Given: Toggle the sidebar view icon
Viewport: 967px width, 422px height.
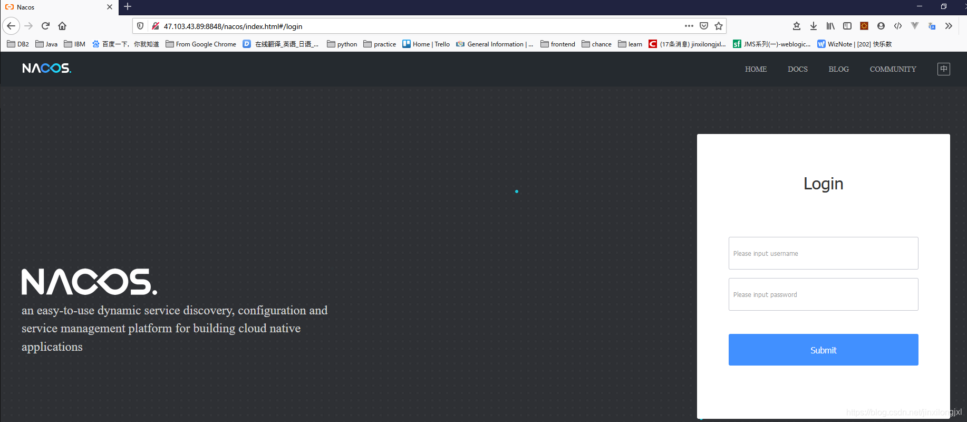Looking at the screenshot, I should [847, 26].
